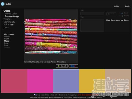Click the Sign In link

tap(127, 6)
